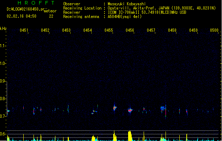Click the 0.9 kHz axis label
This screenshot has height=141, width=222.
3,81
